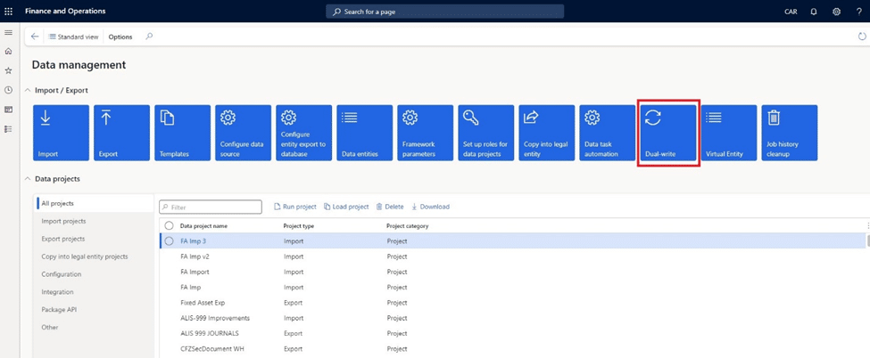
Task: Expand the navigation pane hamburger icon
Action: pos(8,33)
